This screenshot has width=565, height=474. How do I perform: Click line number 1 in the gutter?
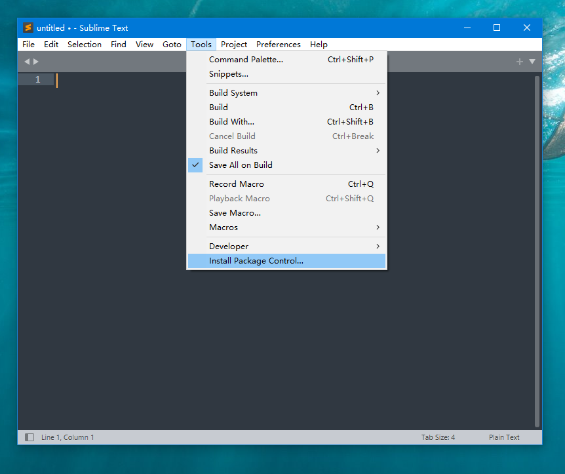37,79
